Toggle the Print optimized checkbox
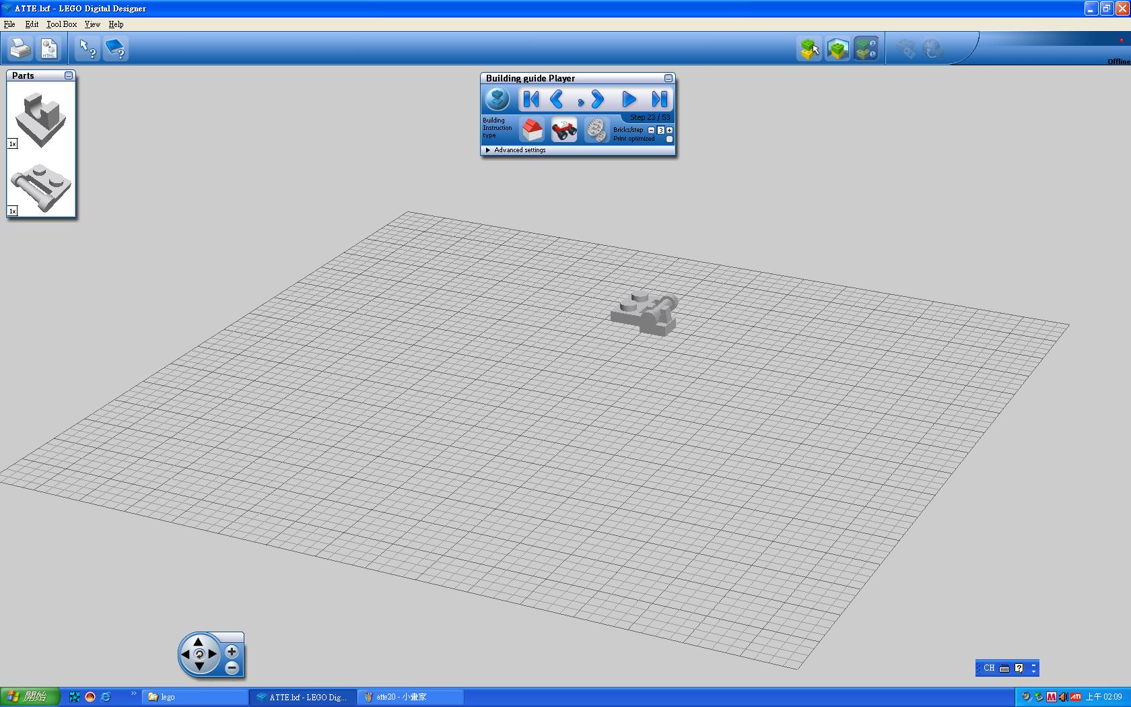This screenshot has height=707, width=1131. (x=669, y=139)
